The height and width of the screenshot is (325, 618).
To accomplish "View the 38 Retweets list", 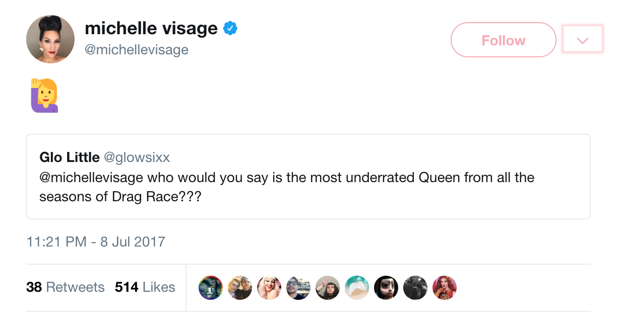I will coord(66,287).
